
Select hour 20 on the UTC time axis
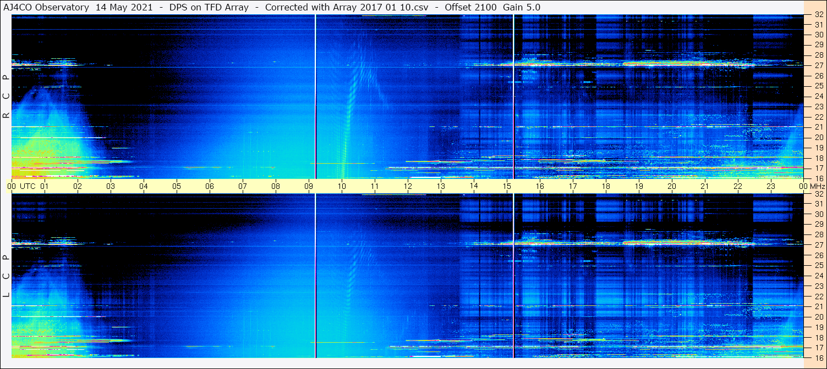672,186
